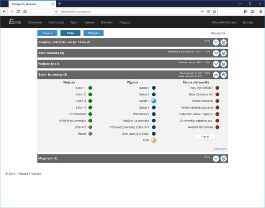265x208 pixels.
Task: Click the browser home icon
Action: pos(25,11)
